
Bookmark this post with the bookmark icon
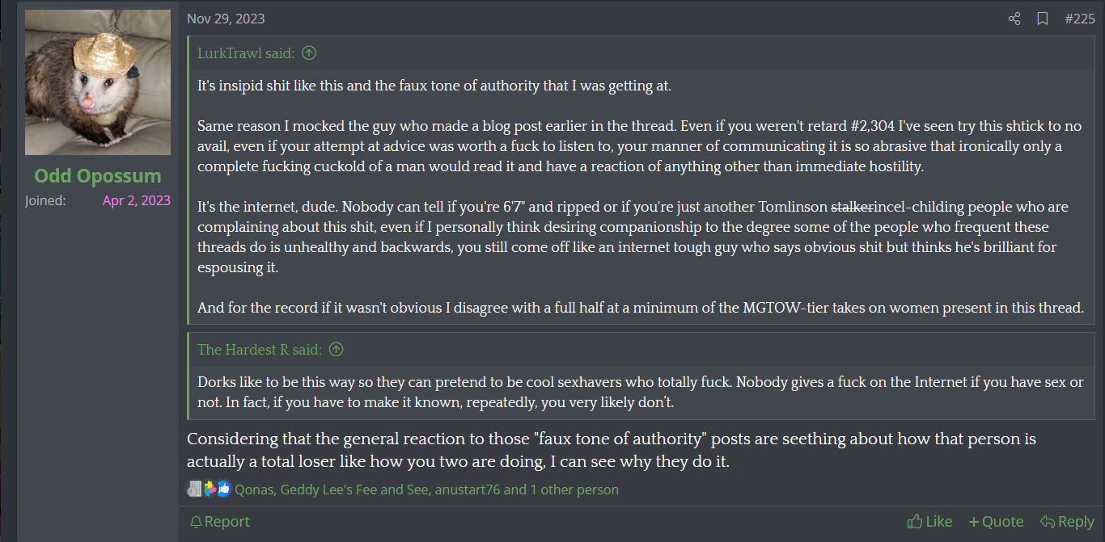[x=1043, y=19]
